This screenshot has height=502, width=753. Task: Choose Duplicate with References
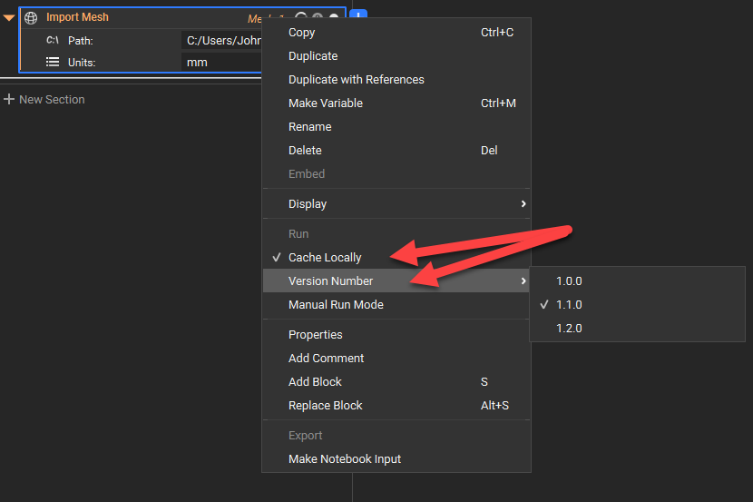356,80
